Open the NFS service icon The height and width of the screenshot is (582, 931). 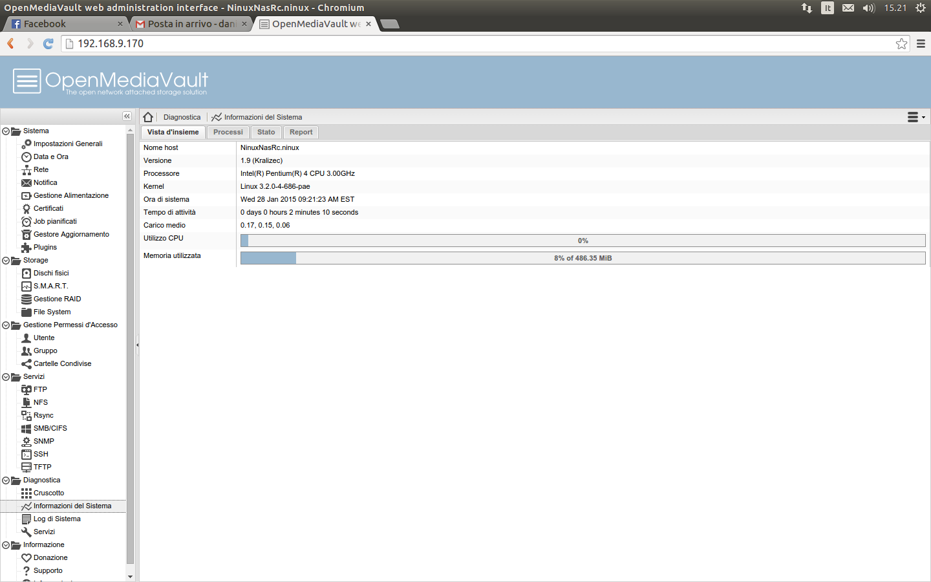coord(27,402)
